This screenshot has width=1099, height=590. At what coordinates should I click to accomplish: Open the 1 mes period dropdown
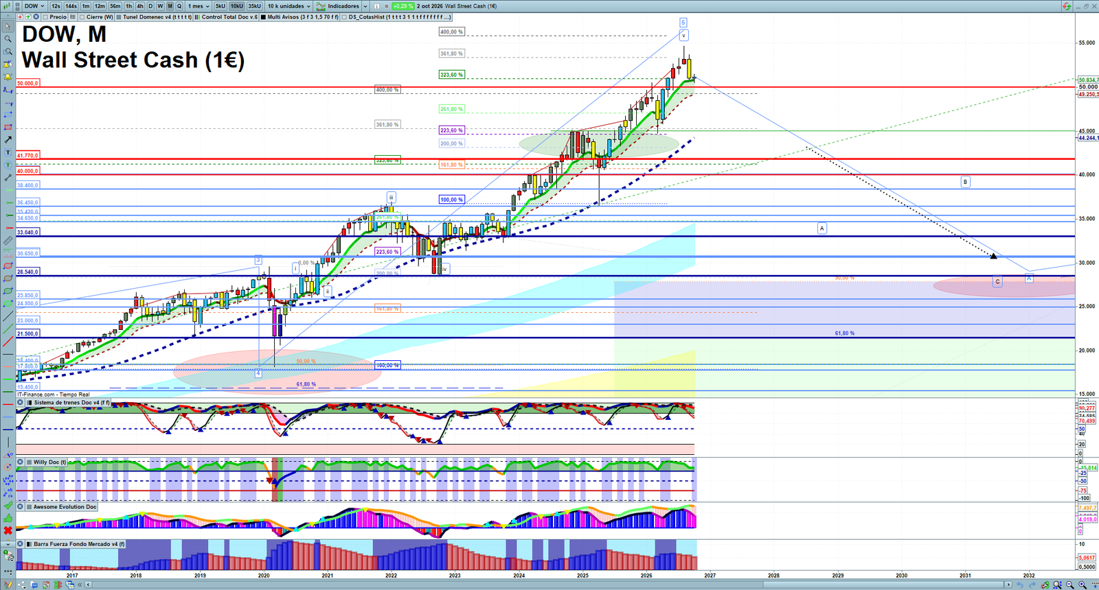tap(199, 6)
